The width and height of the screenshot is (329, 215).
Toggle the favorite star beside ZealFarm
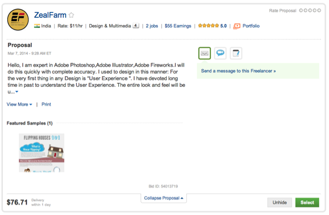coord(71,15)
